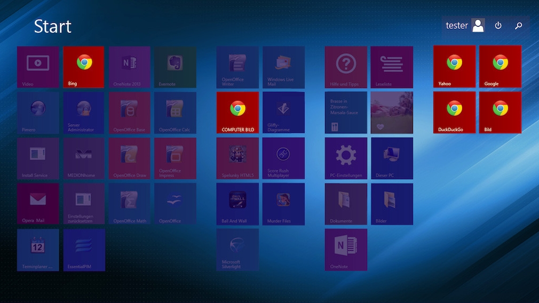Open the Server Administrator tile

coord(84,113)
